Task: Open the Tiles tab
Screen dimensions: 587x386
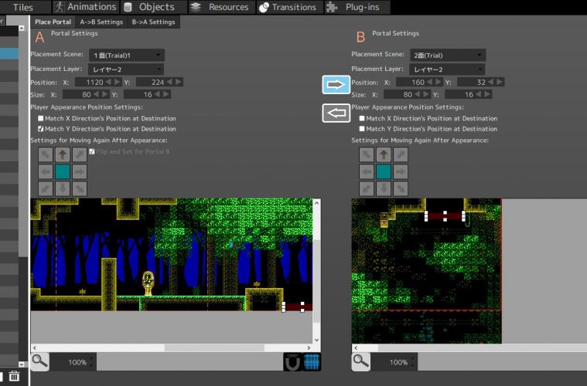Action: [23, 7]
